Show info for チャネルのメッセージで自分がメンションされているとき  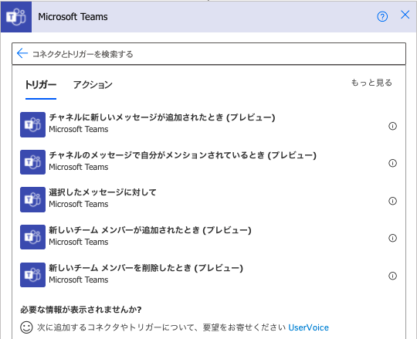click(392, 163)
